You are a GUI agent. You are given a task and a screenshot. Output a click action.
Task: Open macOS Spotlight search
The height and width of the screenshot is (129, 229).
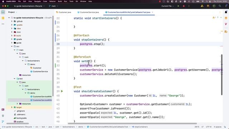coord(207,1)
